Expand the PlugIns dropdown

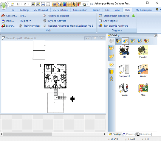coord(25,21)
